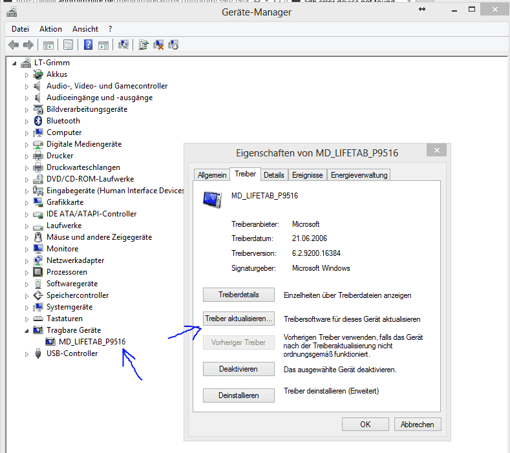Switch to the Allgemein tab
Viewport: 510px width, 453px height.
[x=212, y=175]
